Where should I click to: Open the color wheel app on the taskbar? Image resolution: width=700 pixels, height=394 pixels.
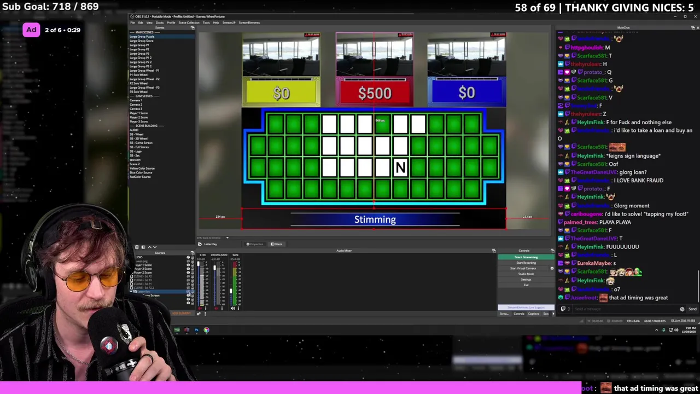pos(206,329)
